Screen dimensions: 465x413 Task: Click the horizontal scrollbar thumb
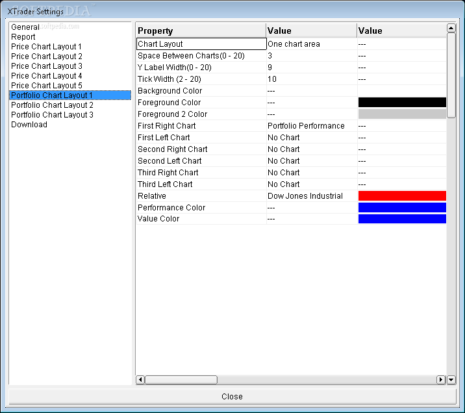pos(181,379)
